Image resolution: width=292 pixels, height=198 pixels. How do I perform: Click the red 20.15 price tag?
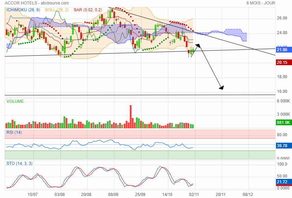tap(283, 62)
